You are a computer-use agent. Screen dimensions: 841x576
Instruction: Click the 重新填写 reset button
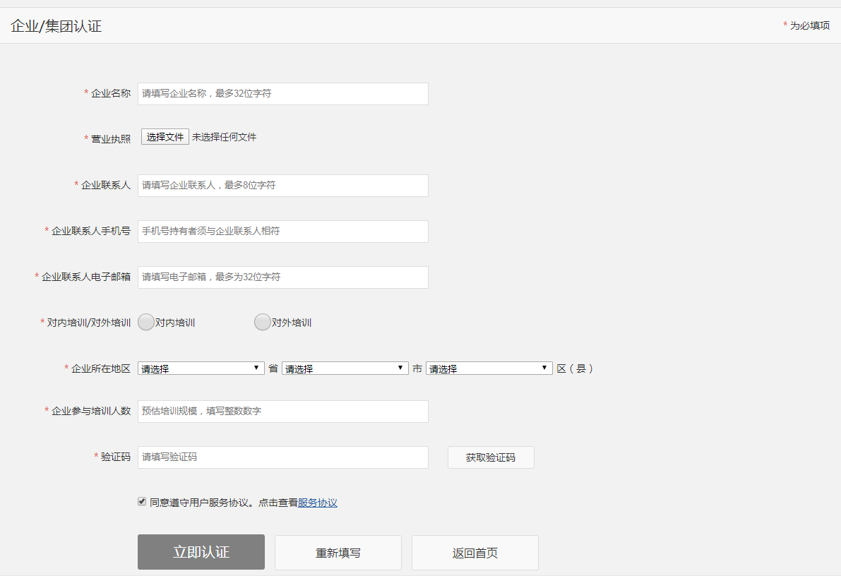[x=338, y=553]
